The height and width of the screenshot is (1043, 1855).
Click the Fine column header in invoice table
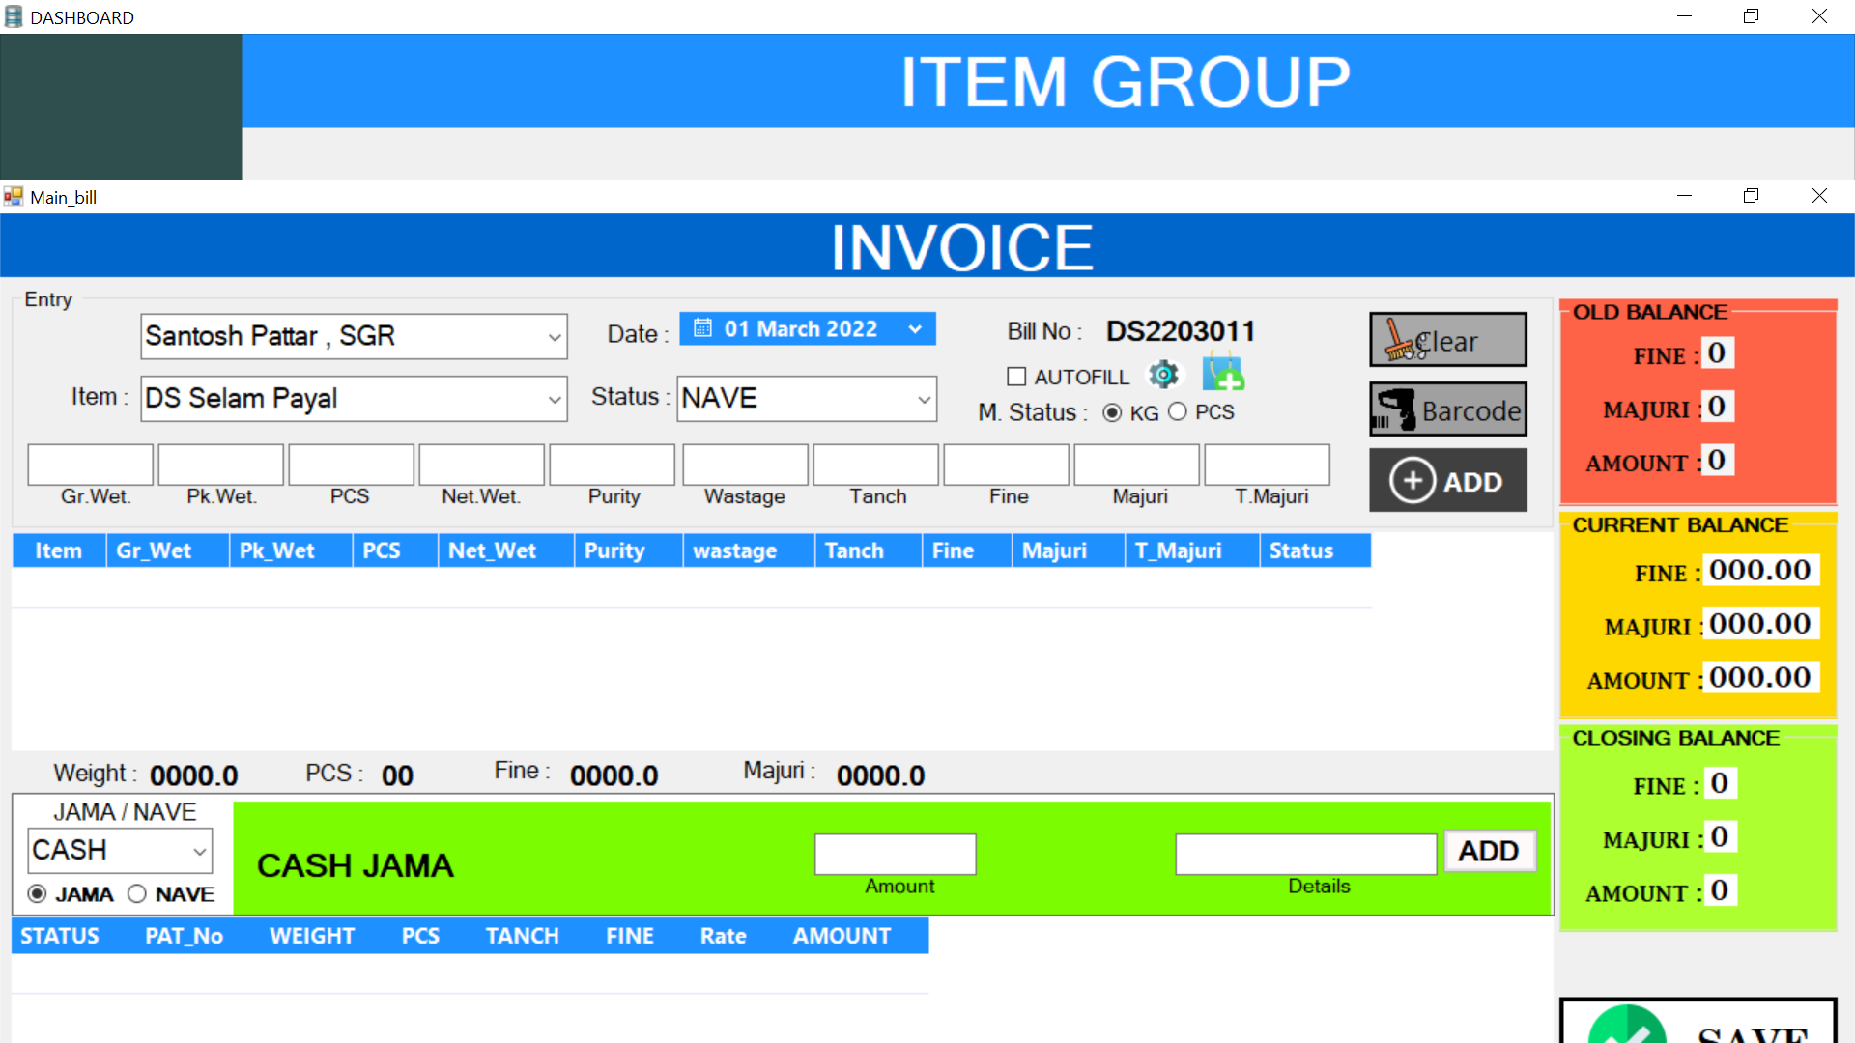coord(953,550)
